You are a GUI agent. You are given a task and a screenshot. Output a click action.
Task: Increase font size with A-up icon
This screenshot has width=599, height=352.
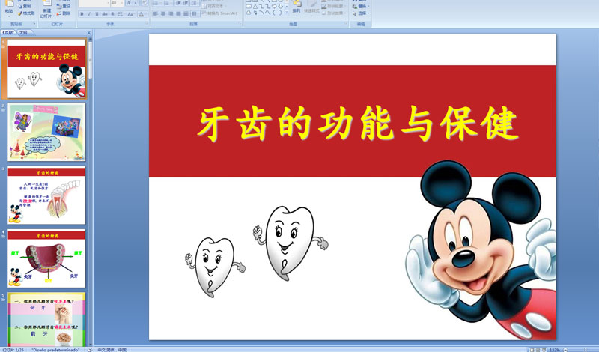point(129,3)
